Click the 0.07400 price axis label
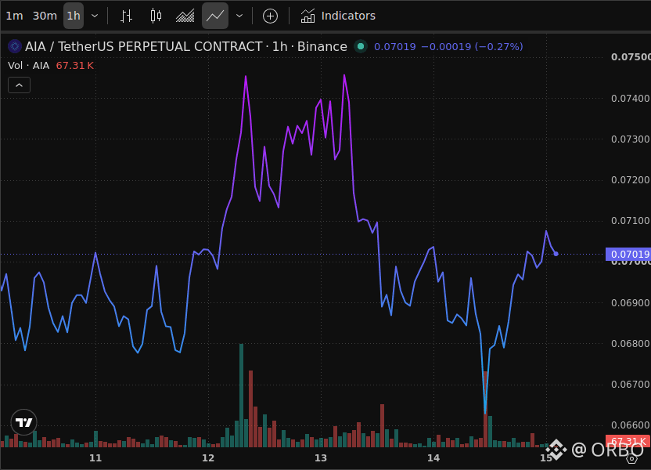 coord(630,99)
